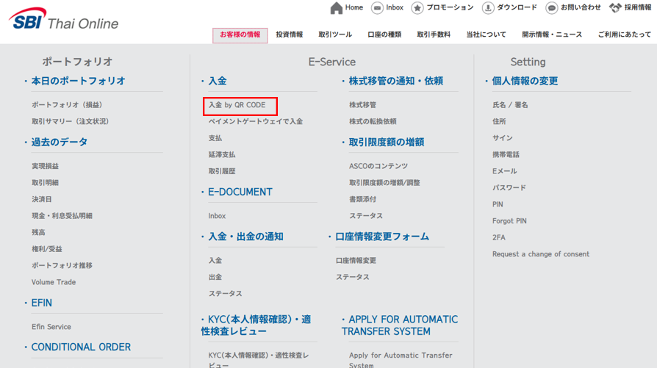This screenshot has height=368, width=657.
Task: Click the お問い合わせ speech bubble icon
Action: pyautogui.click(x=552, y=8)
